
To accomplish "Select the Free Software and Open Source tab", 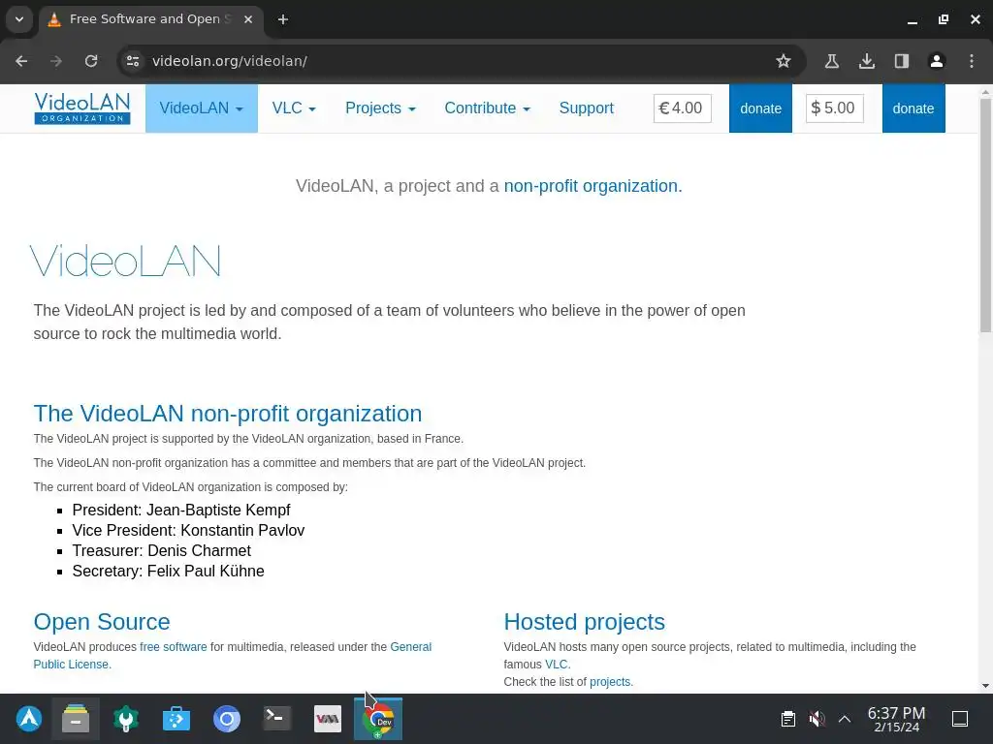I will (x=150, y=19).
